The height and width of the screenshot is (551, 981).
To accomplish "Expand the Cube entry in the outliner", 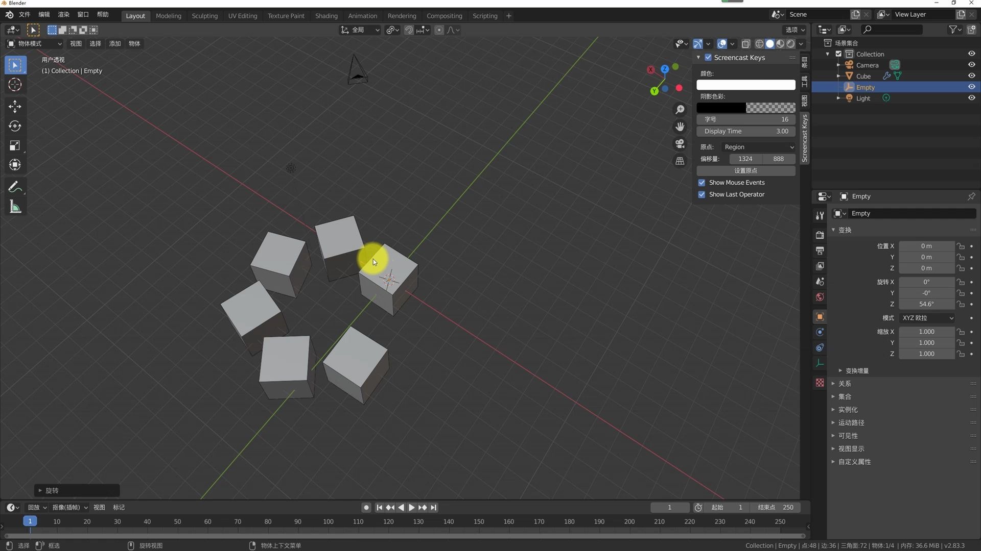I will (838, 76).
